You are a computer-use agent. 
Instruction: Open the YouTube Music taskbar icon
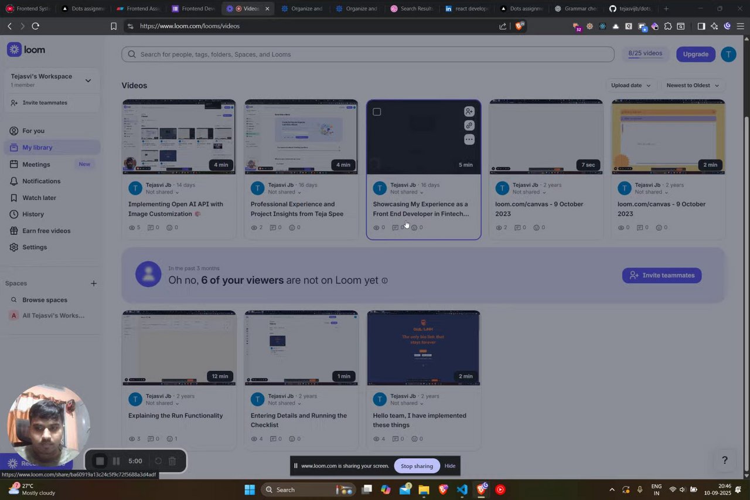coord(500,490)
